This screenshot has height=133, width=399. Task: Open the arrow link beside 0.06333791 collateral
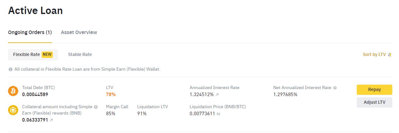51,120
